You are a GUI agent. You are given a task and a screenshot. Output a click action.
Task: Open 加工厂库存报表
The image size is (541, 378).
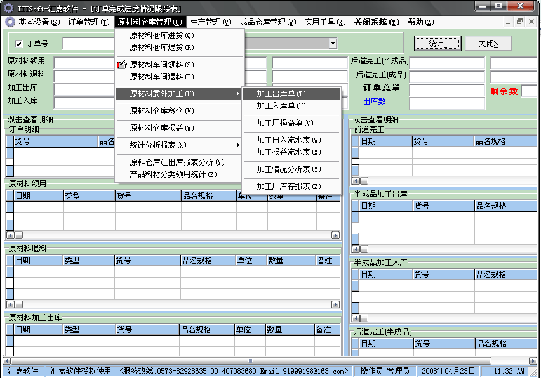(291, 186)
